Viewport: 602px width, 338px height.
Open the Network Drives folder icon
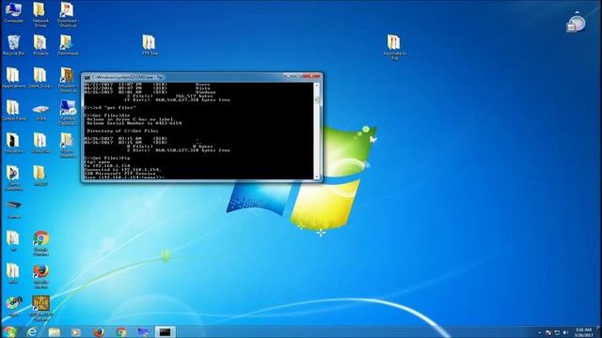pyautogui.click(x=40, y=15)
